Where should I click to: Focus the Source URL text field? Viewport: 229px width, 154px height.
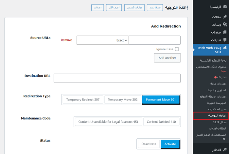click(x=154, y=40)
